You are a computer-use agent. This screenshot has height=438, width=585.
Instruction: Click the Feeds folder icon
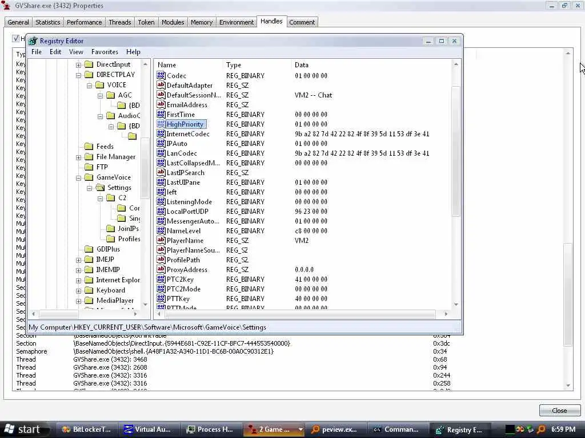coord(89,147)
